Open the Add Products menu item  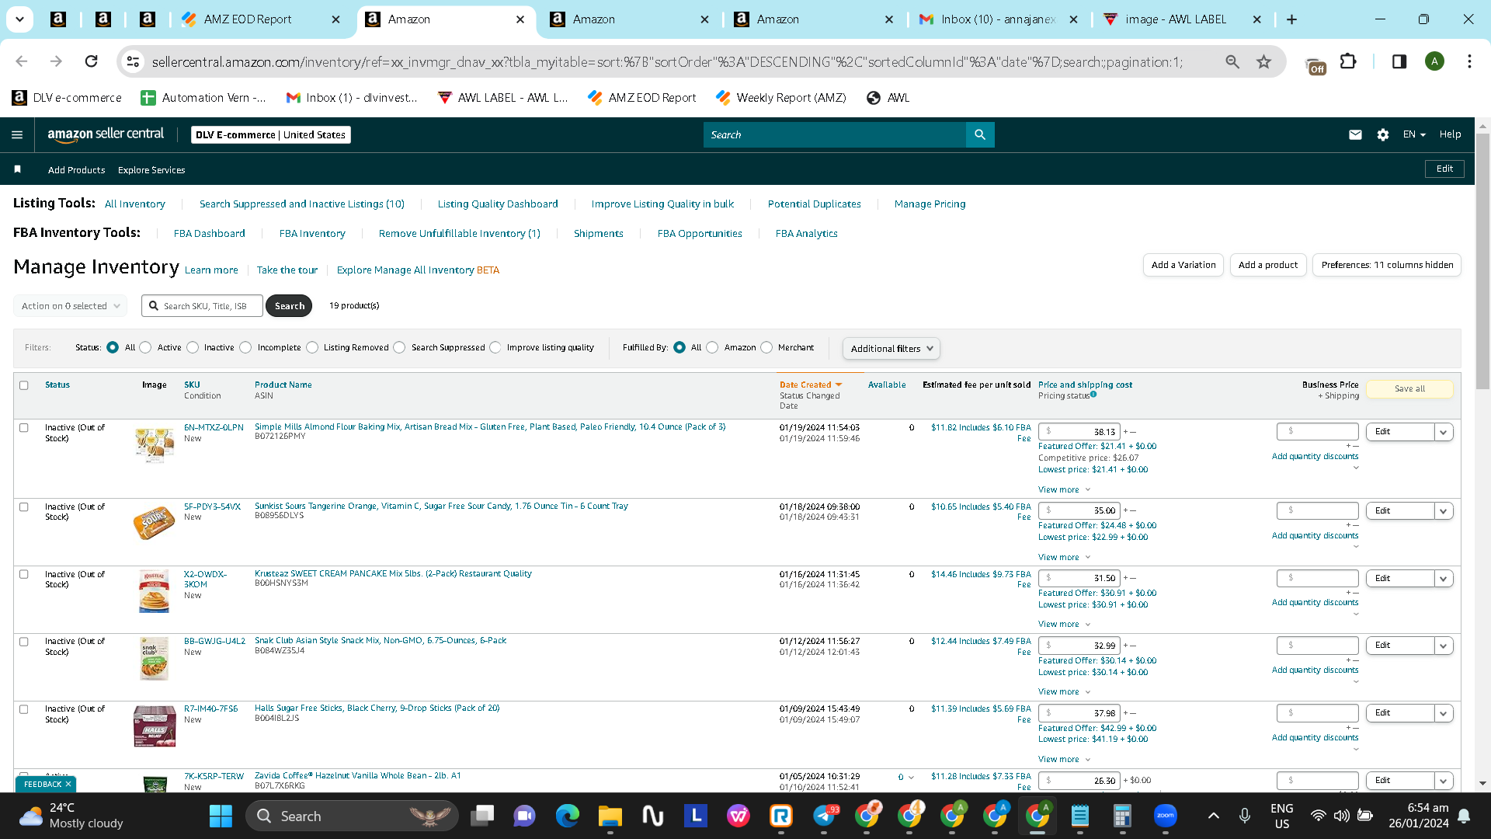tap(76, 170)
